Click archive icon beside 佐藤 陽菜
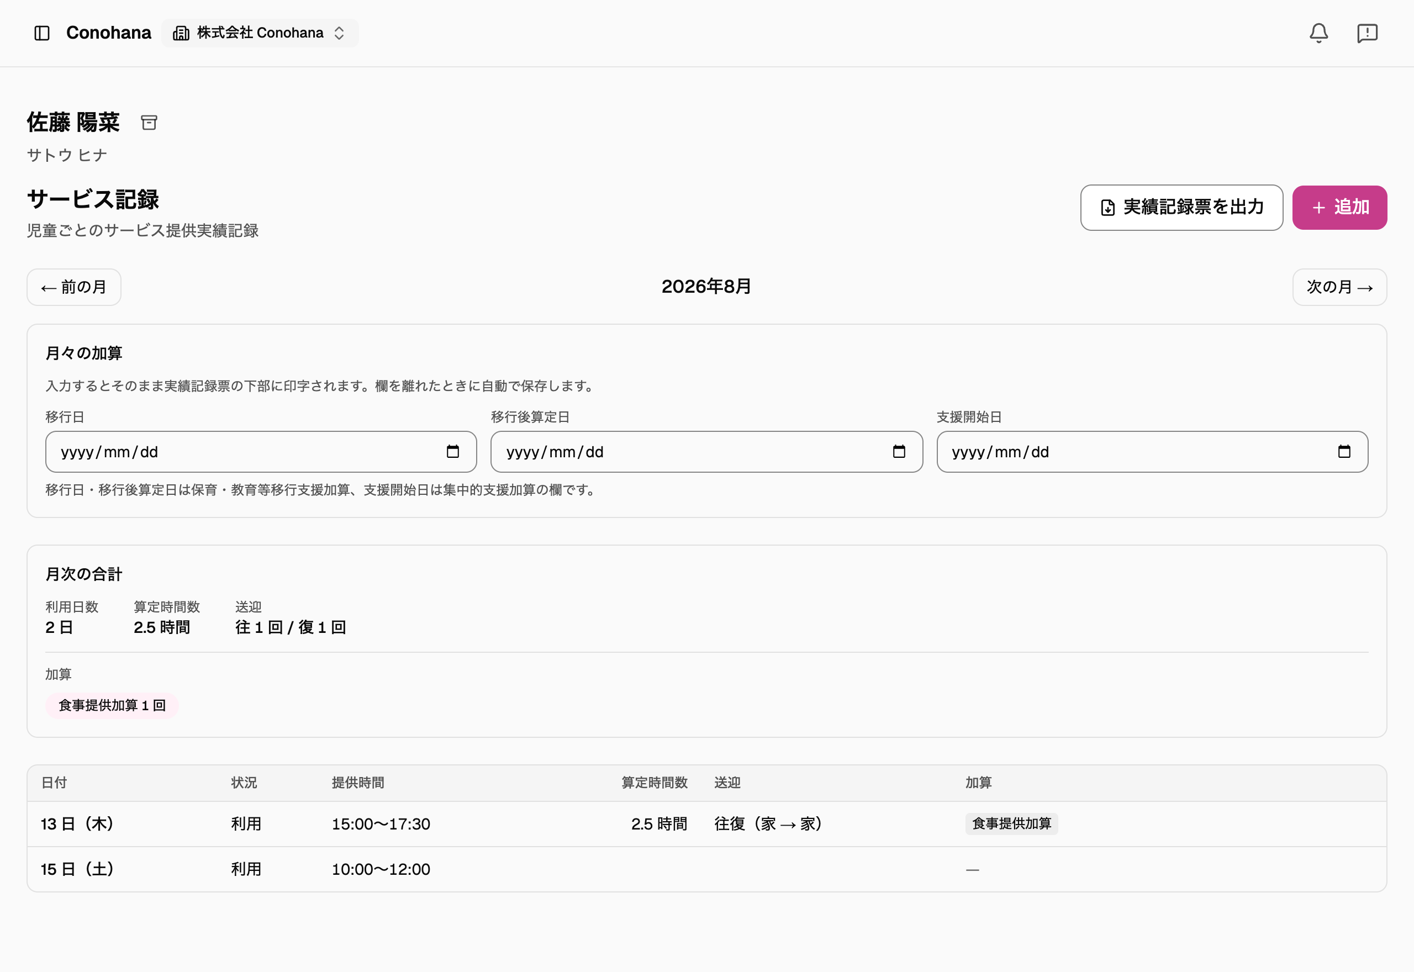Screen dimensions: 1414x972 (149, 123)
